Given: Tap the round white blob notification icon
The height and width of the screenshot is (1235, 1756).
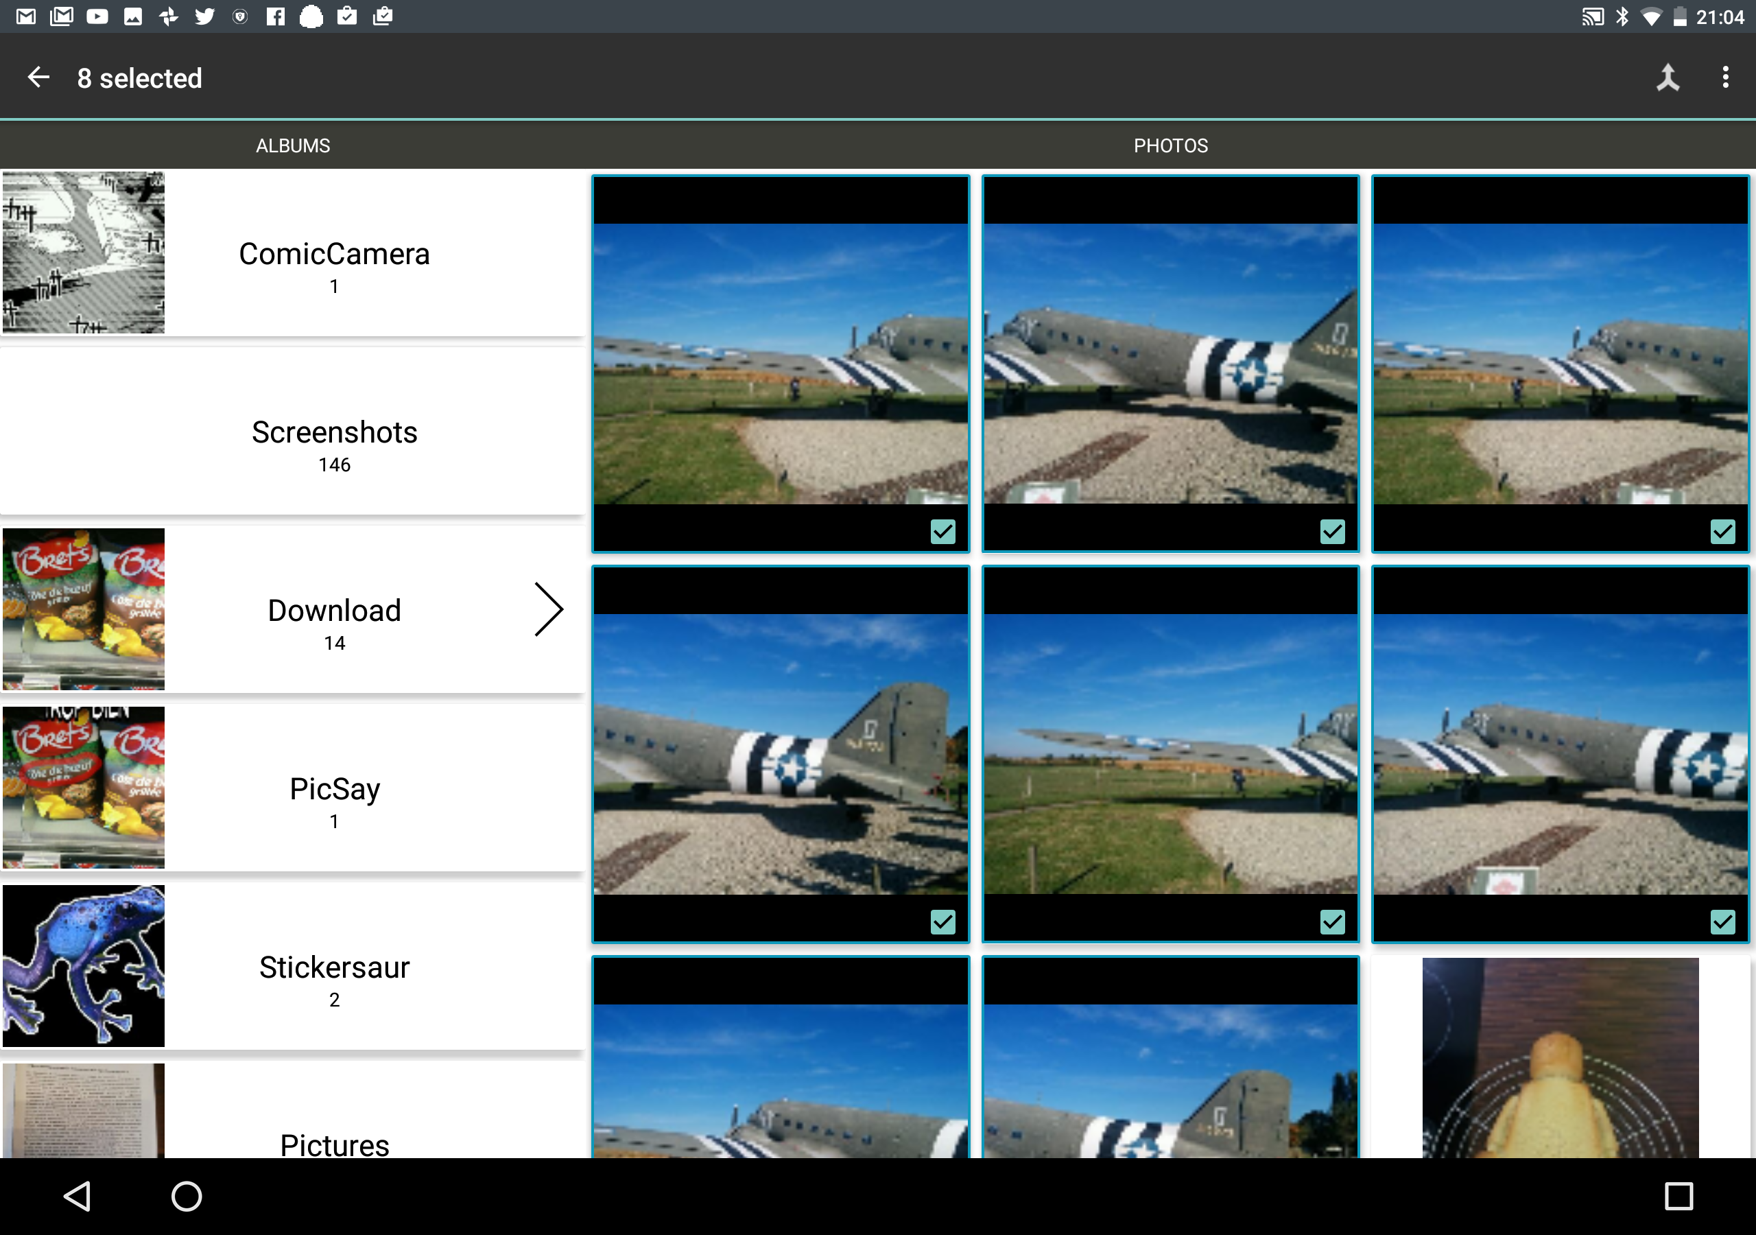Looking at the screenshot, I should coord(311,16).
